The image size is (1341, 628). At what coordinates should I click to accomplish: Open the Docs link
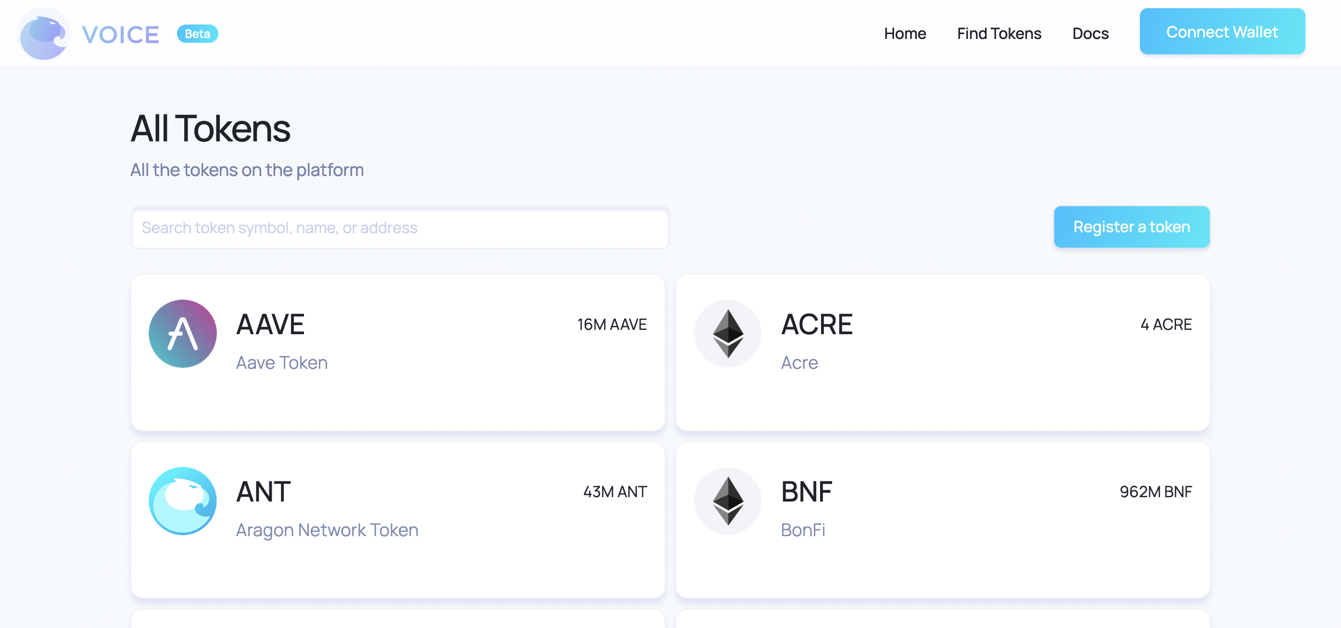coord(1090,34)
